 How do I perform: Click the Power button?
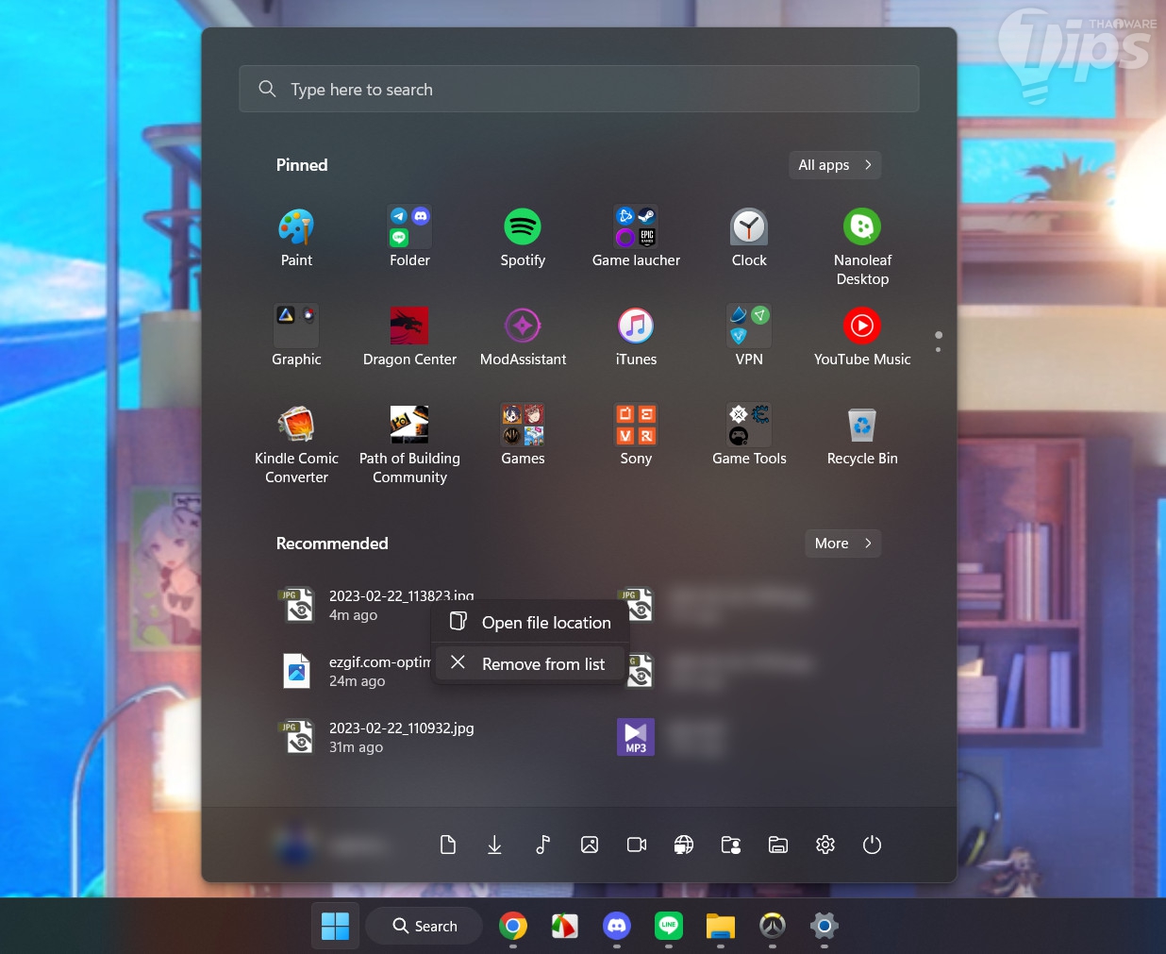872,845
